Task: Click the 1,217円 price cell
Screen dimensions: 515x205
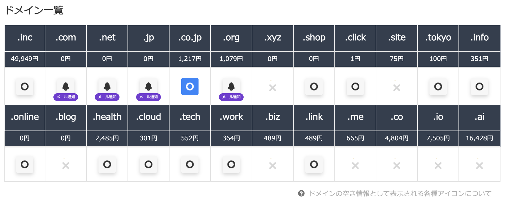Action: click(x=190, y=59)
